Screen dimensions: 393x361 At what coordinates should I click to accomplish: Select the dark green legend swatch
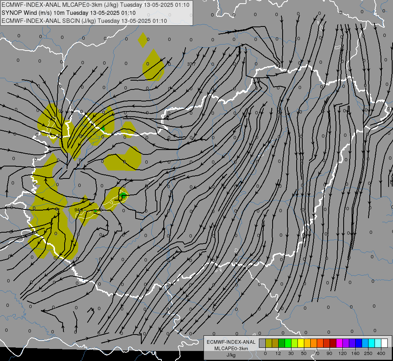click(282, 343)
